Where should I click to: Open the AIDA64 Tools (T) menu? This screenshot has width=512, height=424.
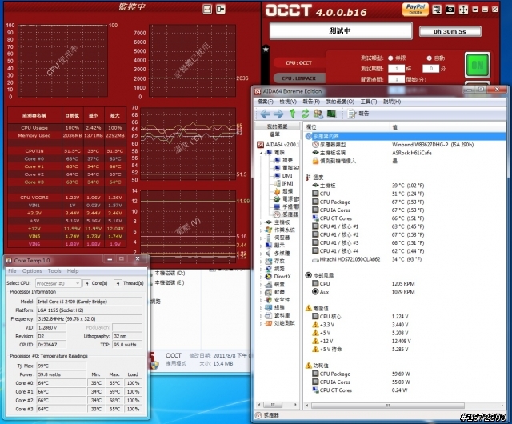pyautogui.click(x=369, y=102)
